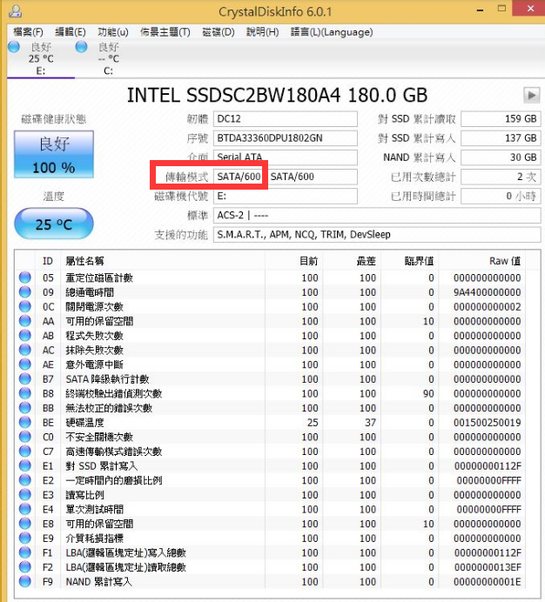Click the ID column header
Image resolution: width=545 pixels, height=602 pixels.
[48, 261]
